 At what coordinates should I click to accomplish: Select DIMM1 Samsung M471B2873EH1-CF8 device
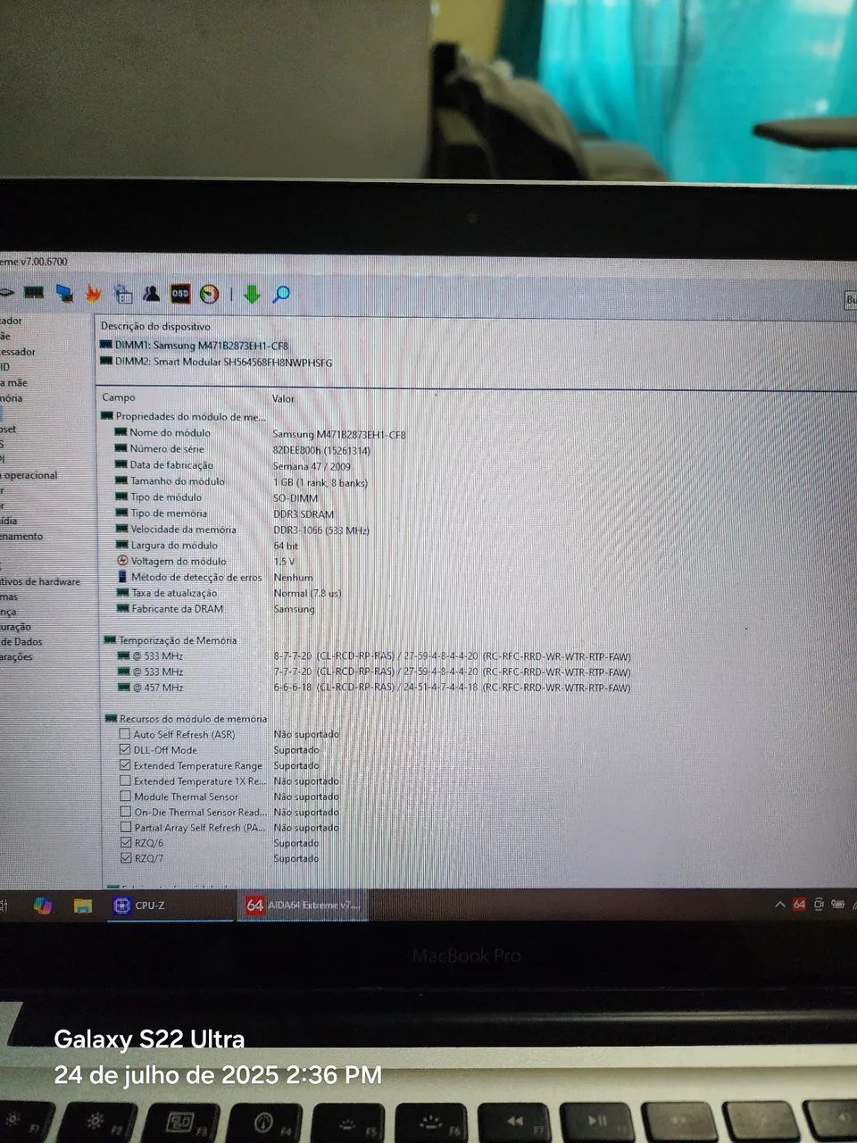tap(201, 346)
